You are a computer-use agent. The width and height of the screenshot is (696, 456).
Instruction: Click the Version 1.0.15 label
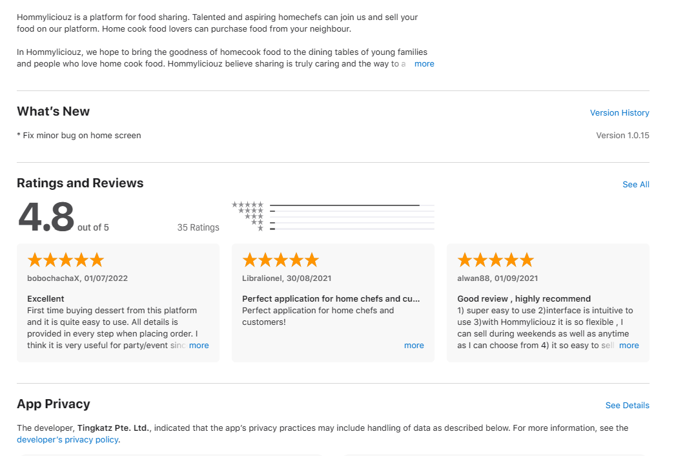pyautogui.click(x=622, y=136)
